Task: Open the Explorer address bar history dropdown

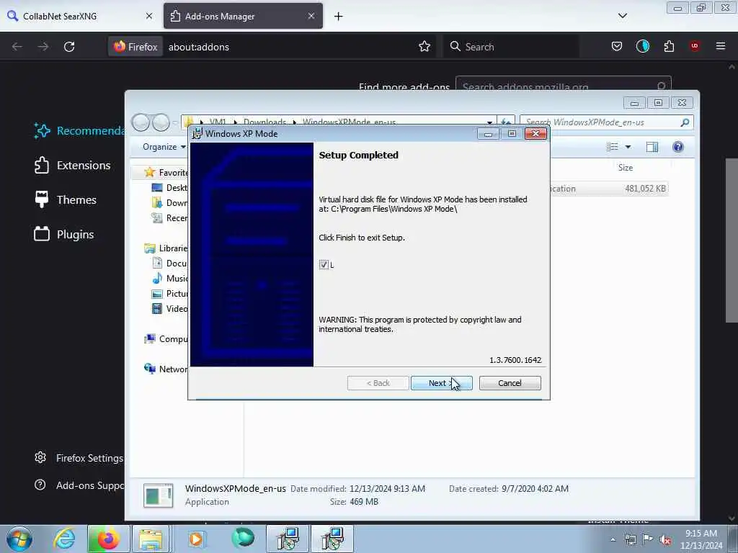Action: pyautogui.click(x=489, y=122)
